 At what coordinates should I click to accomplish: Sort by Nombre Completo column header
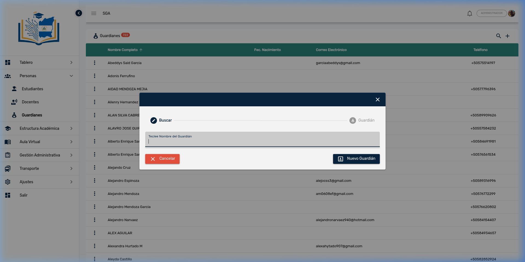point(123,50)
